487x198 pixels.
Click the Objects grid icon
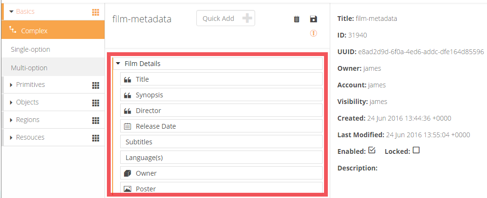pyautogui.click(x=95, y=103)
